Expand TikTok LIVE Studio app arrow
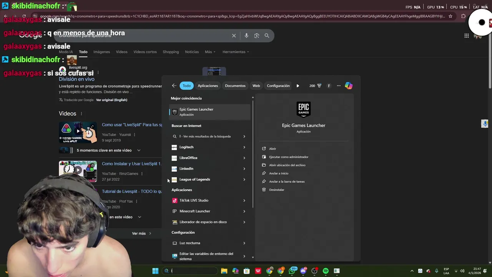492x277 pixels. pos(244,200)
